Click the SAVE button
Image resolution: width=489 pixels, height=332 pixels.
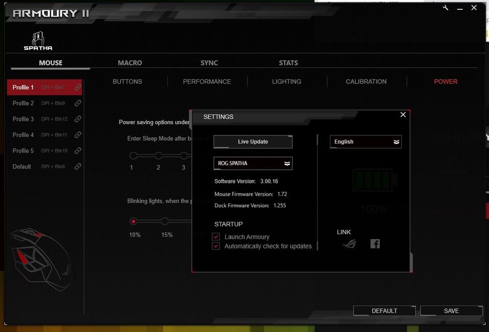pyautogui.click(x=451, y=311)
